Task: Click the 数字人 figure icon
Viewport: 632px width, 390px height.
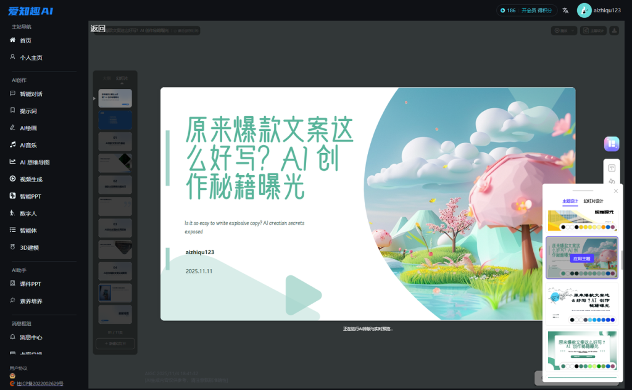Action: [12, 213]
